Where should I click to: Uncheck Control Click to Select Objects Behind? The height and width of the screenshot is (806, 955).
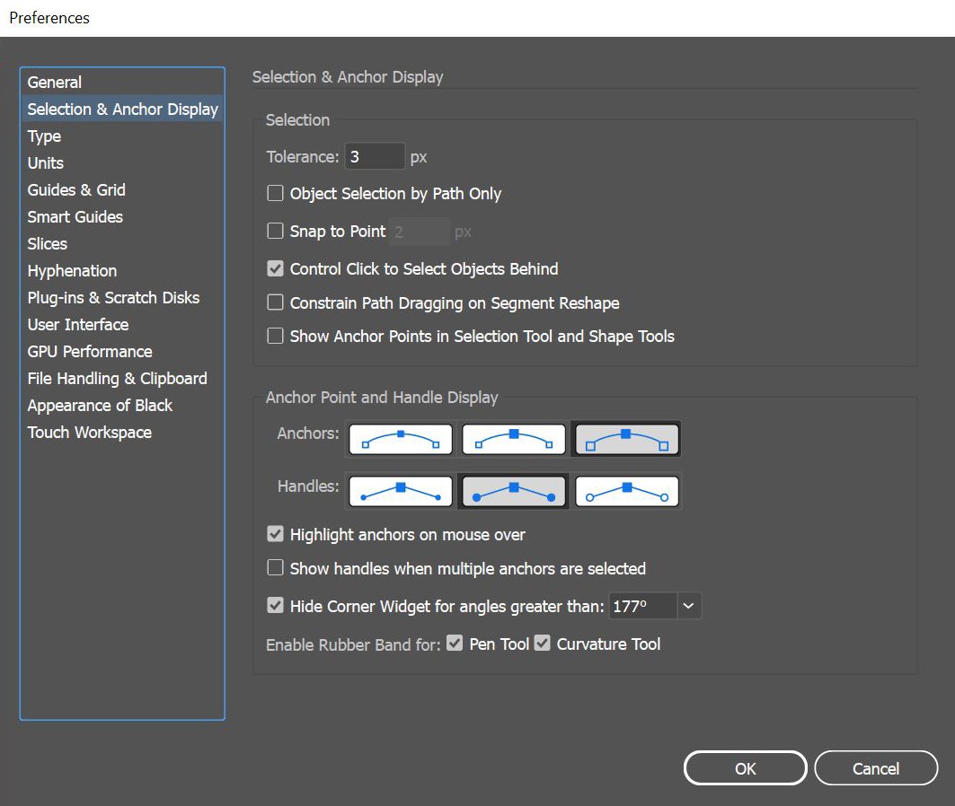275,269
